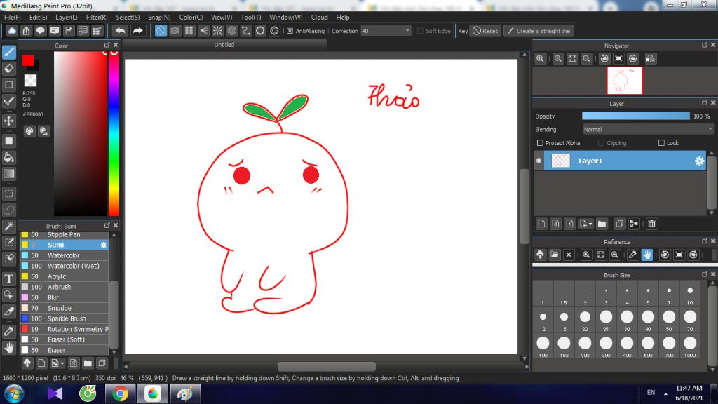Select the Gradient tool
718x404 pixels.
(x=8, y=174)
